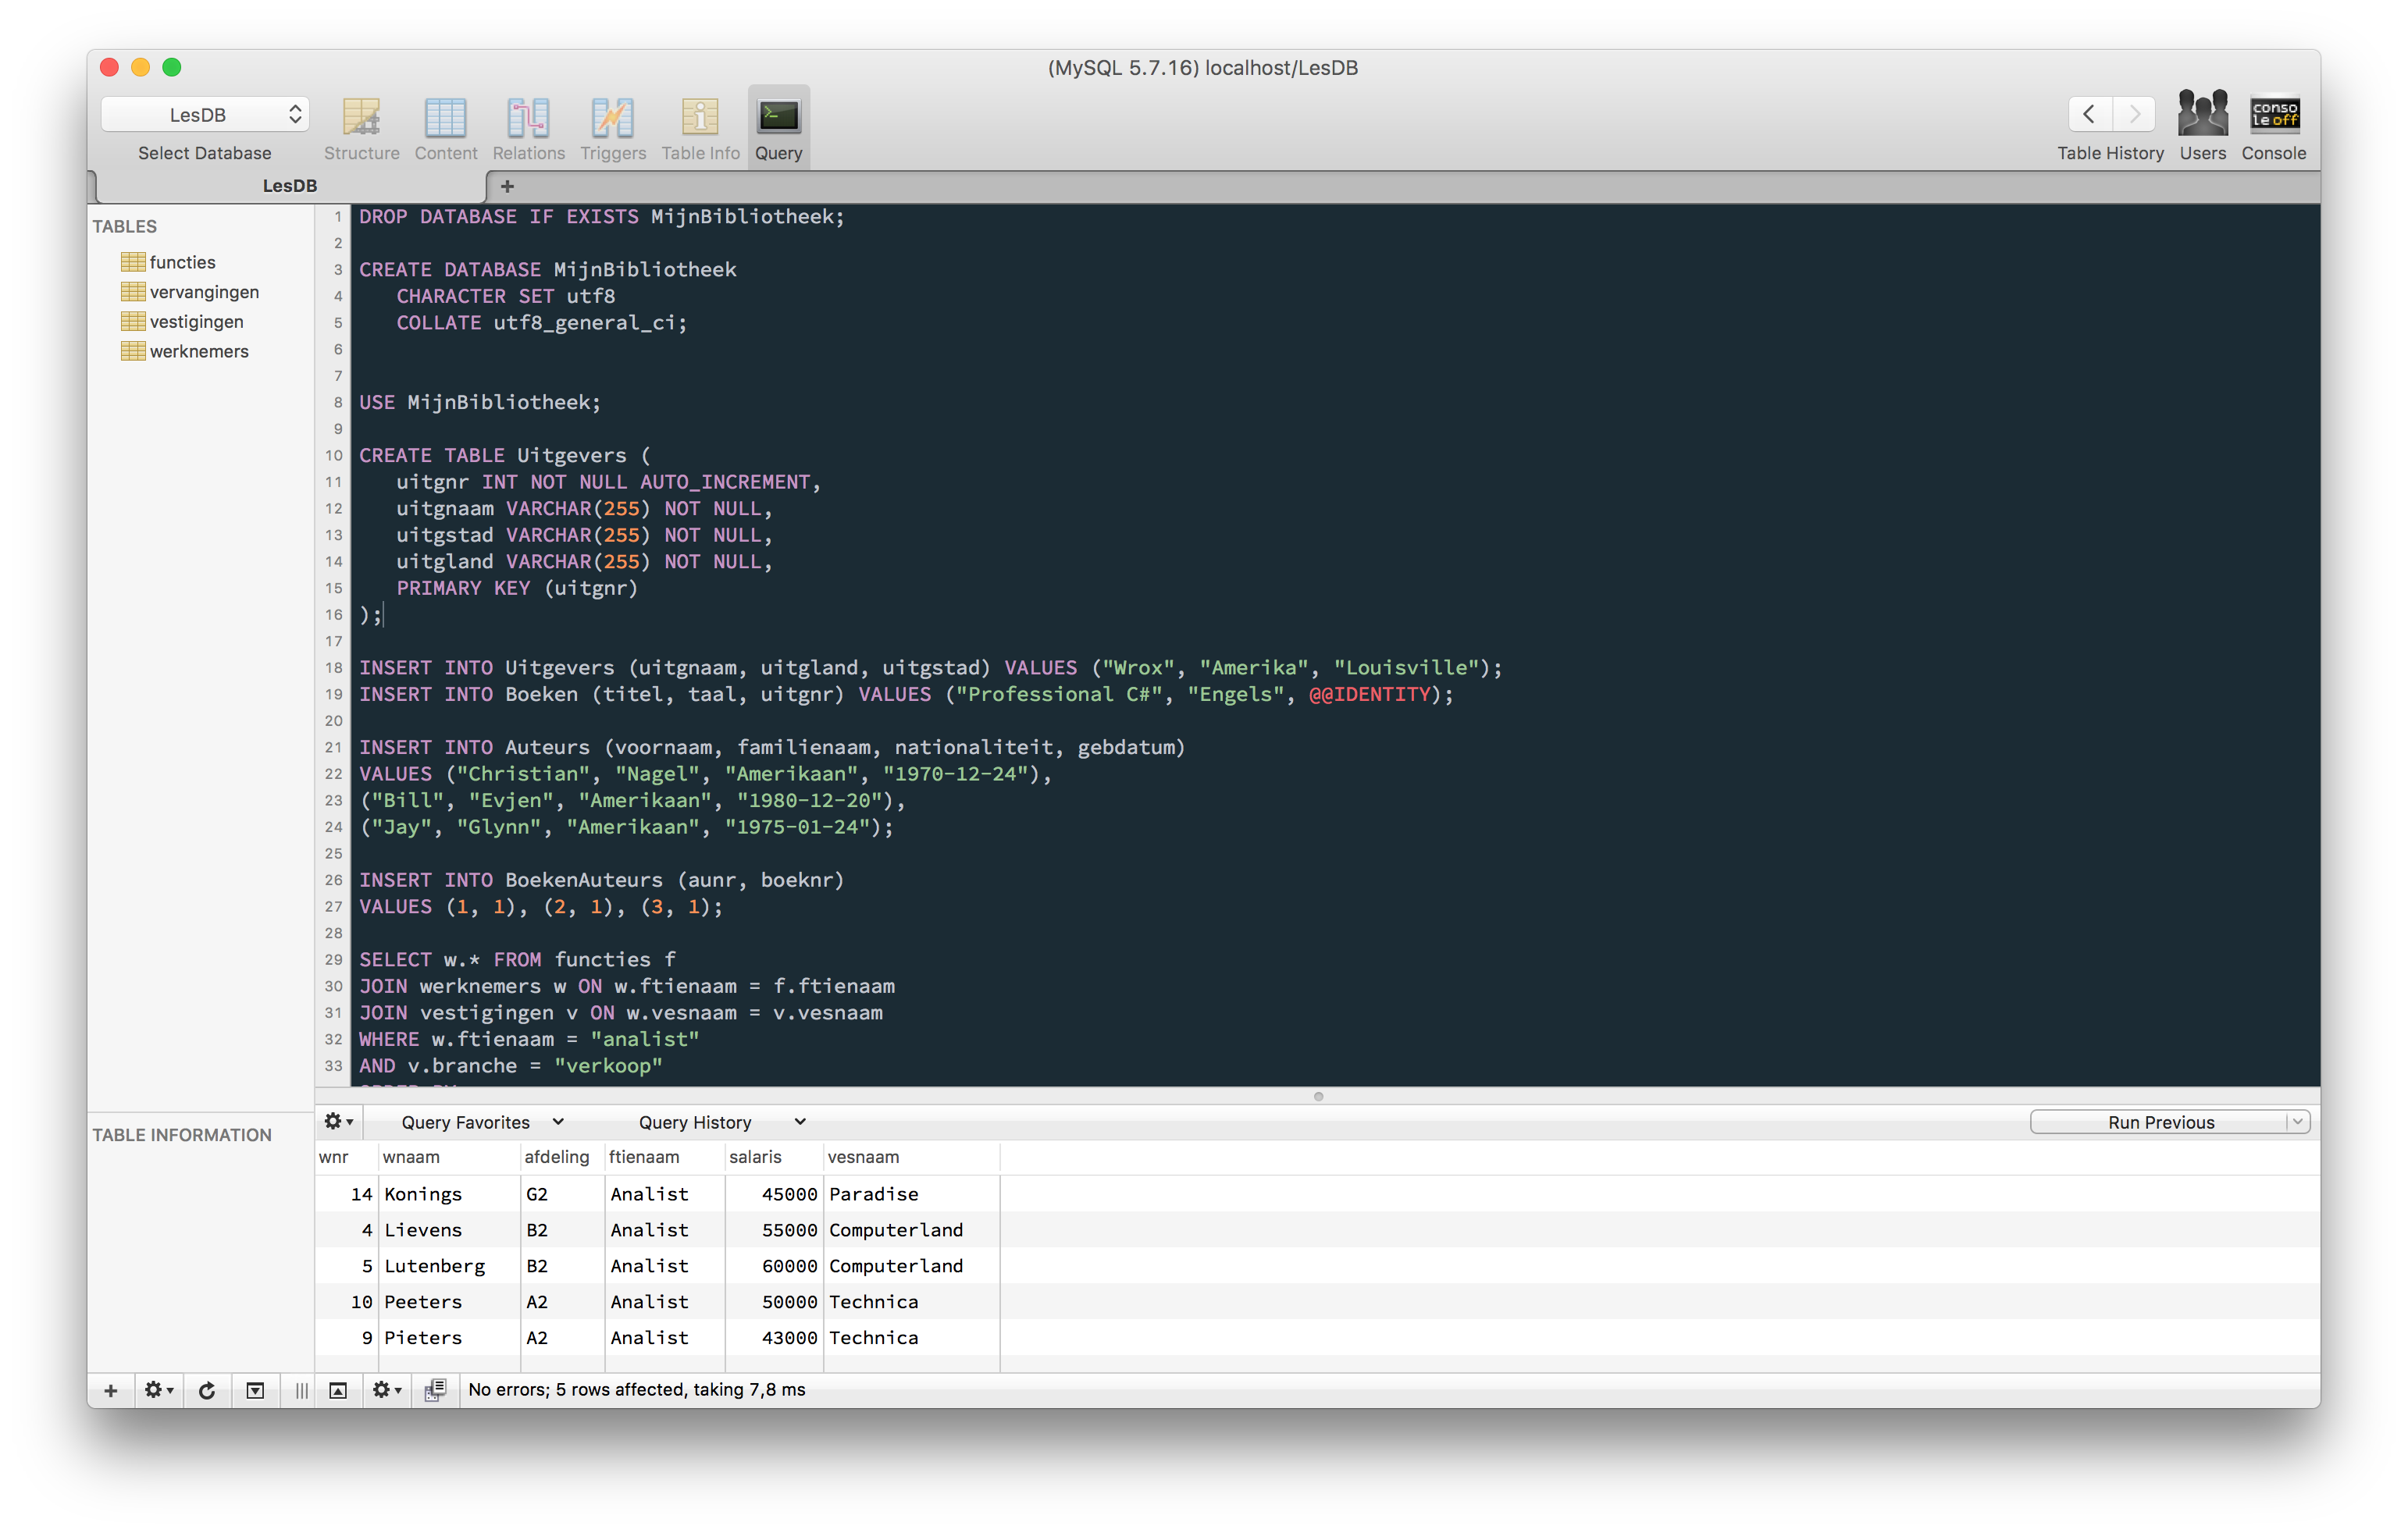The height and width of the screenshot is (1533, 2408).
Task: Toggle the table information pane
Action: click(x=255, y=1390)
